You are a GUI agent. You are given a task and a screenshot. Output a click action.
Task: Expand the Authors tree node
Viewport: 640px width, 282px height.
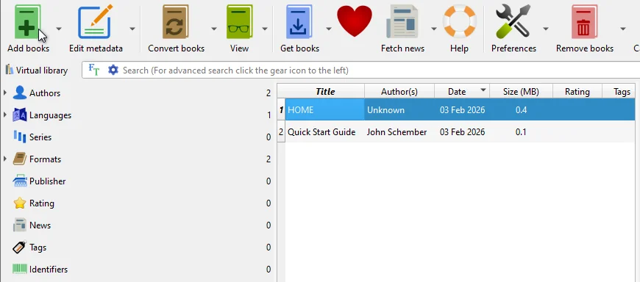5,93
